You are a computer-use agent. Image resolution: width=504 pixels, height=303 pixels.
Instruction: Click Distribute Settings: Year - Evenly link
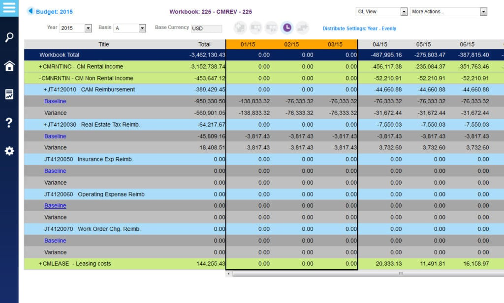pyautogui.click(x=359, y=28)
